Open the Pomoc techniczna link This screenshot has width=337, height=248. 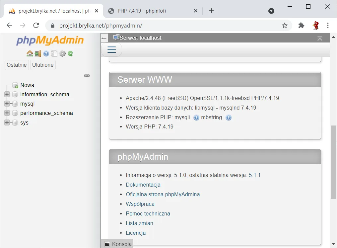(148, 213)
